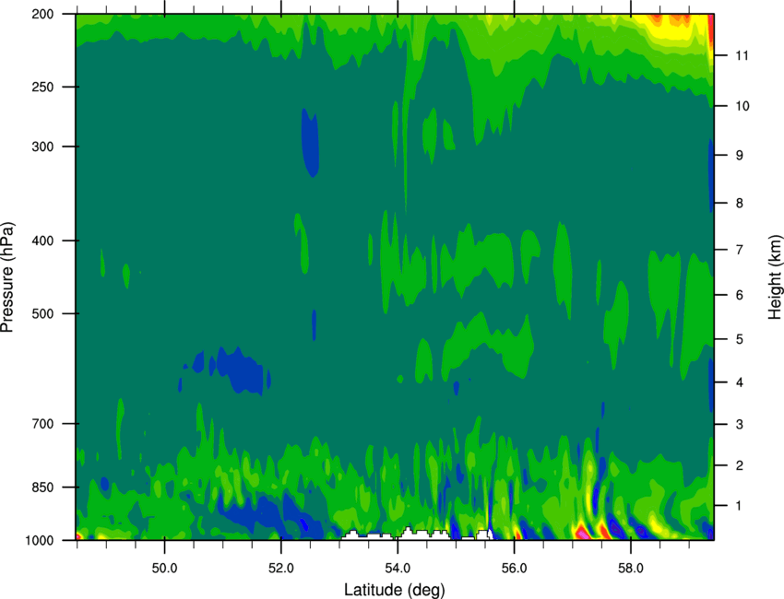Viewport: 784px width, 599px height.
Task: Click the height label 3 km
Action: click(x=740, y=425)
